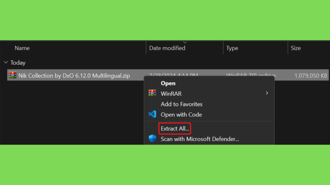Choose Scan with Microsoft Defender...
The width and height of the screenshot is (330, 185).
click(200, 139)
